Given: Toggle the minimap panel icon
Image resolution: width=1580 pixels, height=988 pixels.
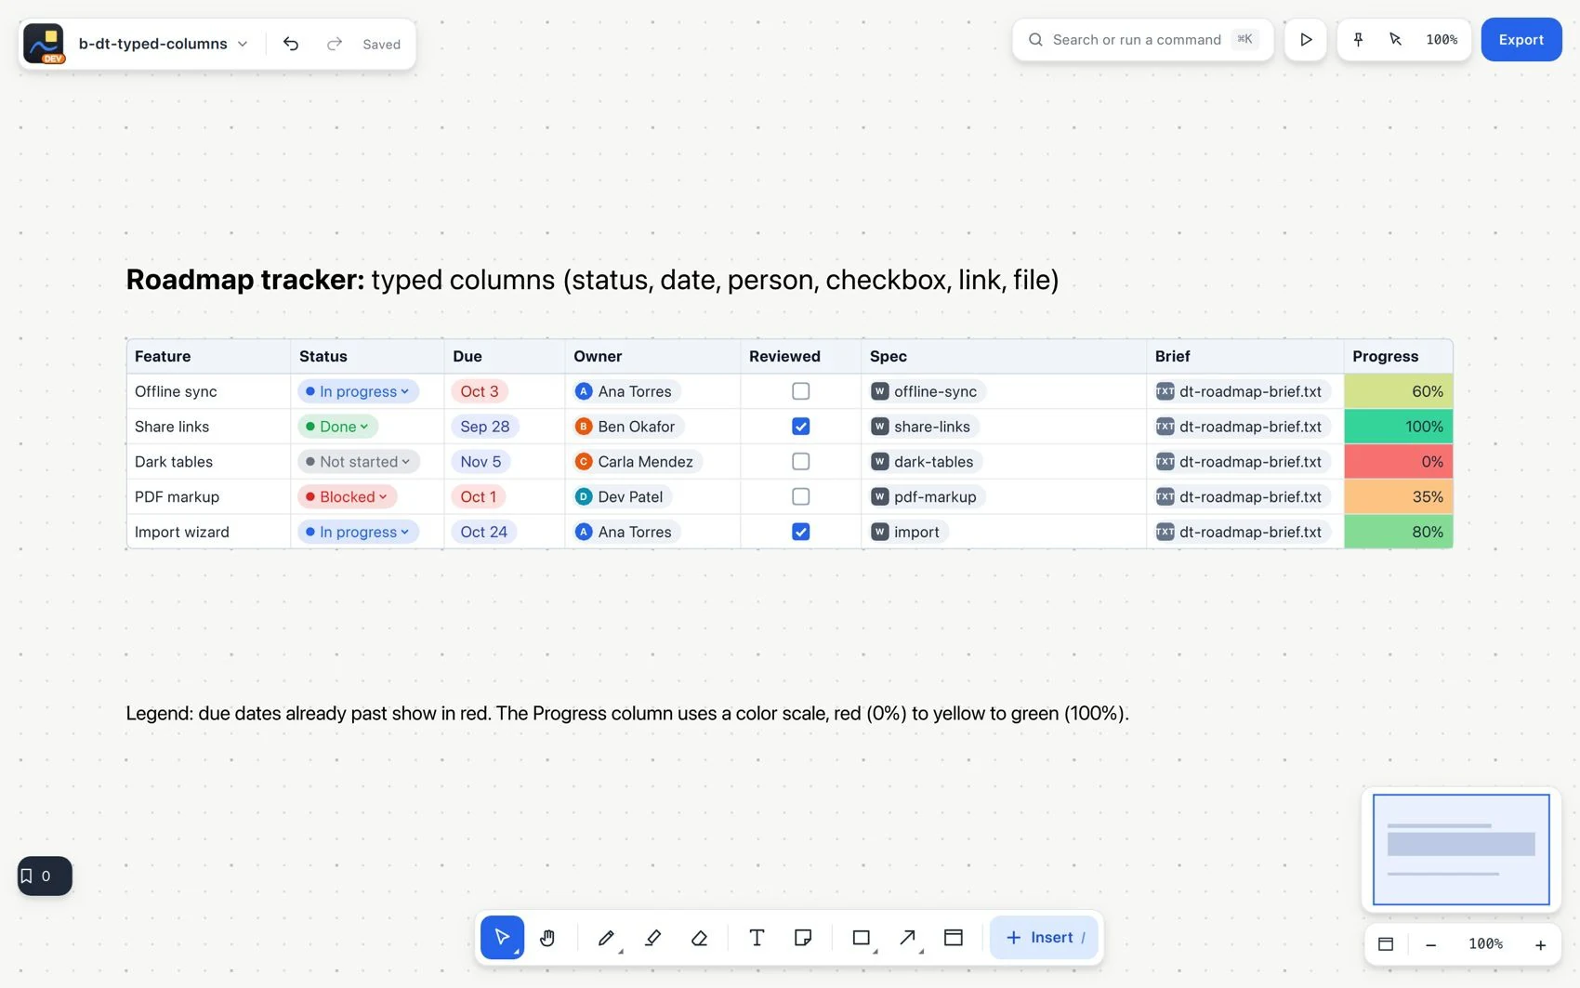Looking at the screenshot, I should 1386,944.
